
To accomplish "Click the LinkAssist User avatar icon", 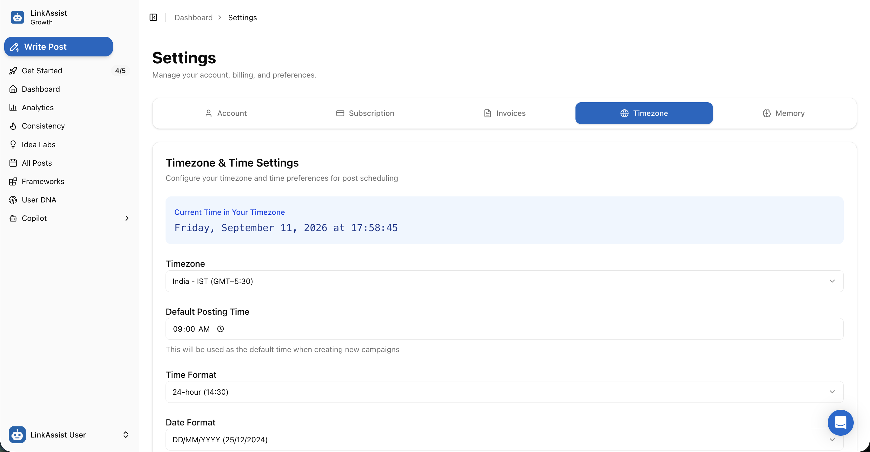I will [x=17, y=434].
